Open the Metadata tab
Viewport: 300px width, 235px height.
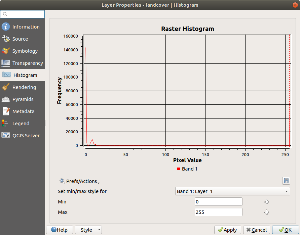point(23,111)
